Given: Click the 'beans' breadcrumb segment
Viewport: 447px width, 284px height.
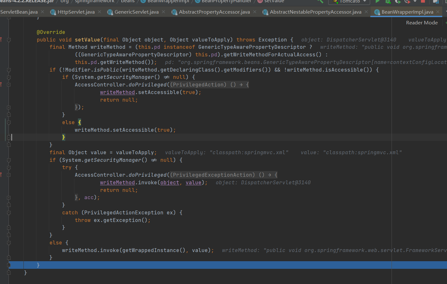Looking at the screenshot, I should [128, 1].
